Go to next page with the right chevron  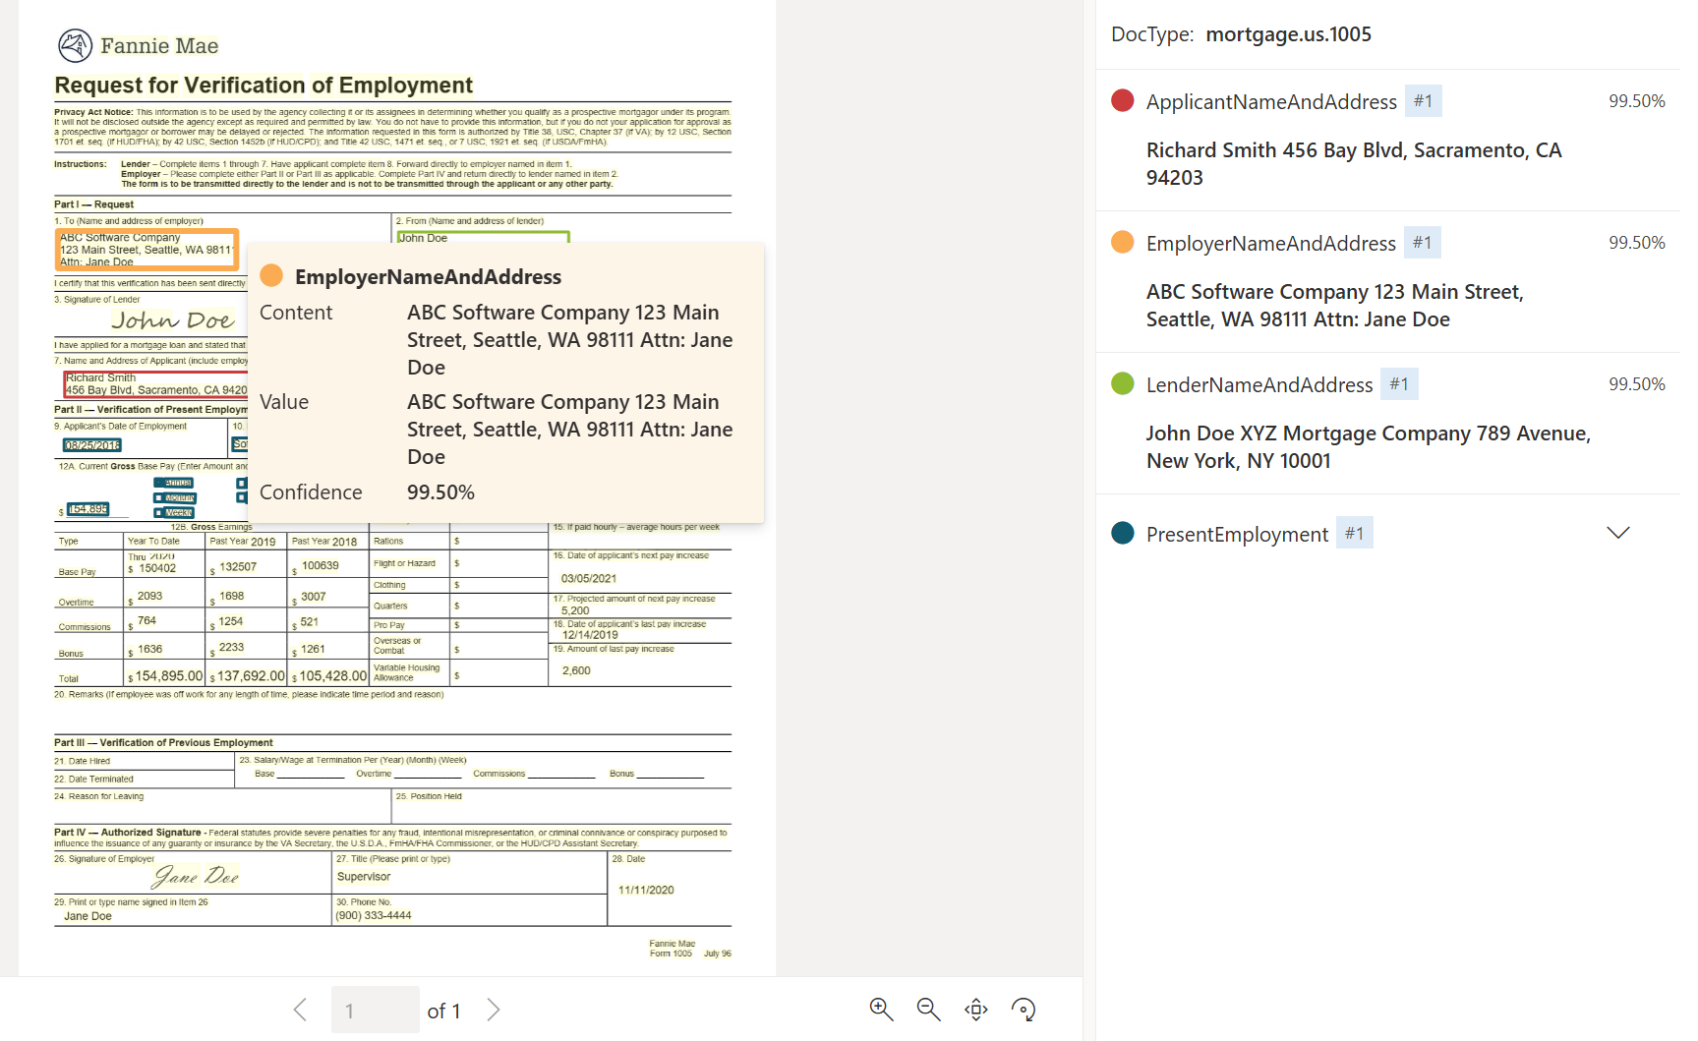[x=495, y=1010]
